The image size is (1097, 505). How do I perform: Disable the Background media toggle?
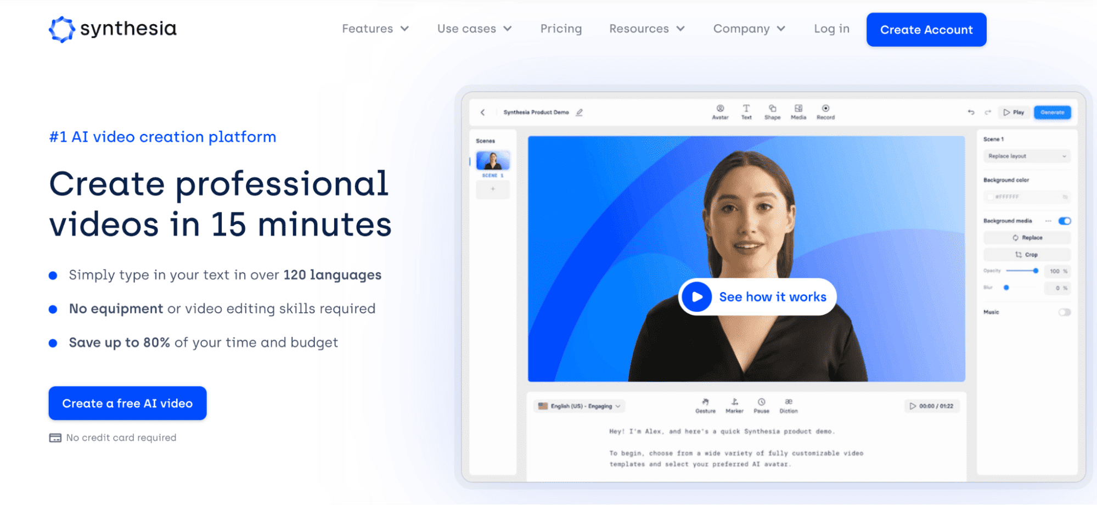click(1065, 221)
